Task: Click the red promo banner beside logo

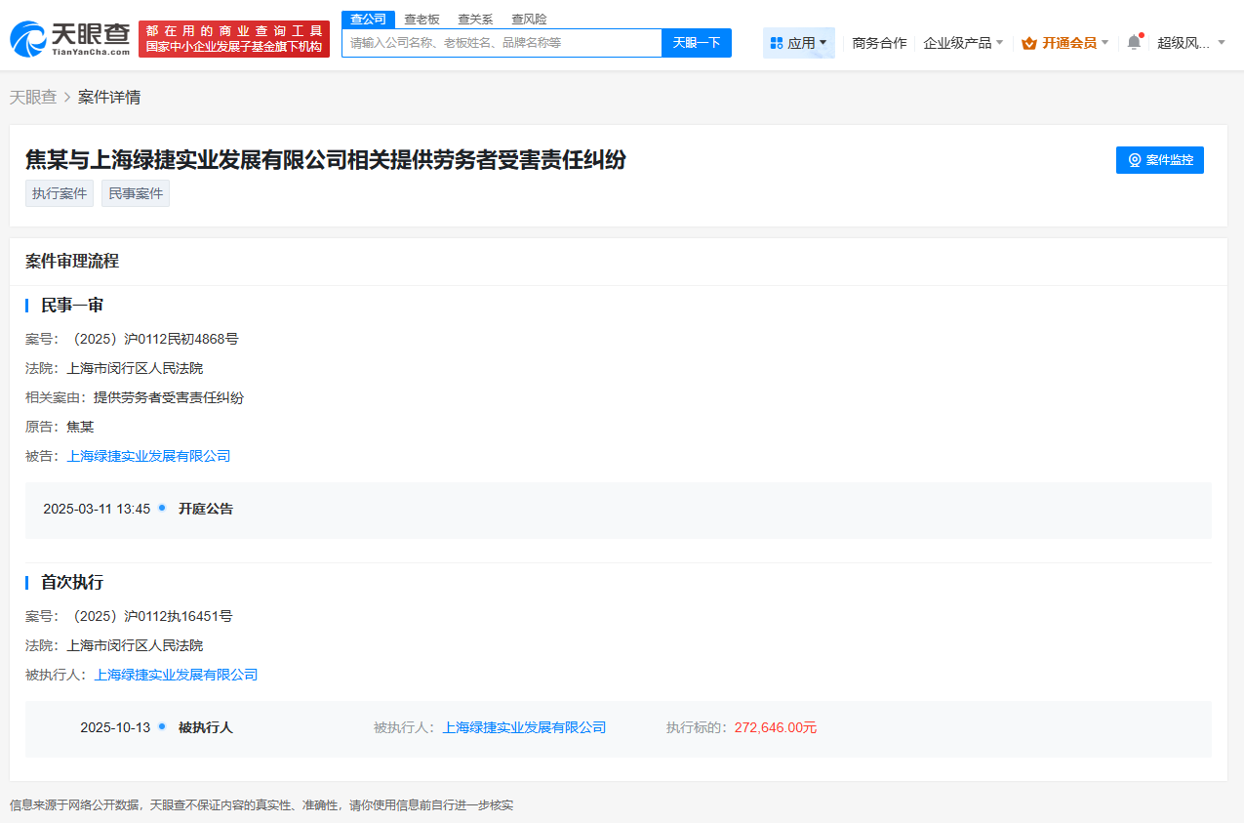Action: (233, 39)
